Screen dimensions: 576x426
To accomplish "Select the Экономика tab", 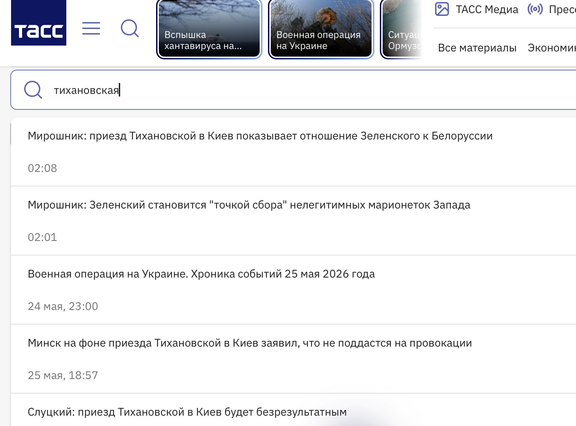I will (x=551, y=48).
